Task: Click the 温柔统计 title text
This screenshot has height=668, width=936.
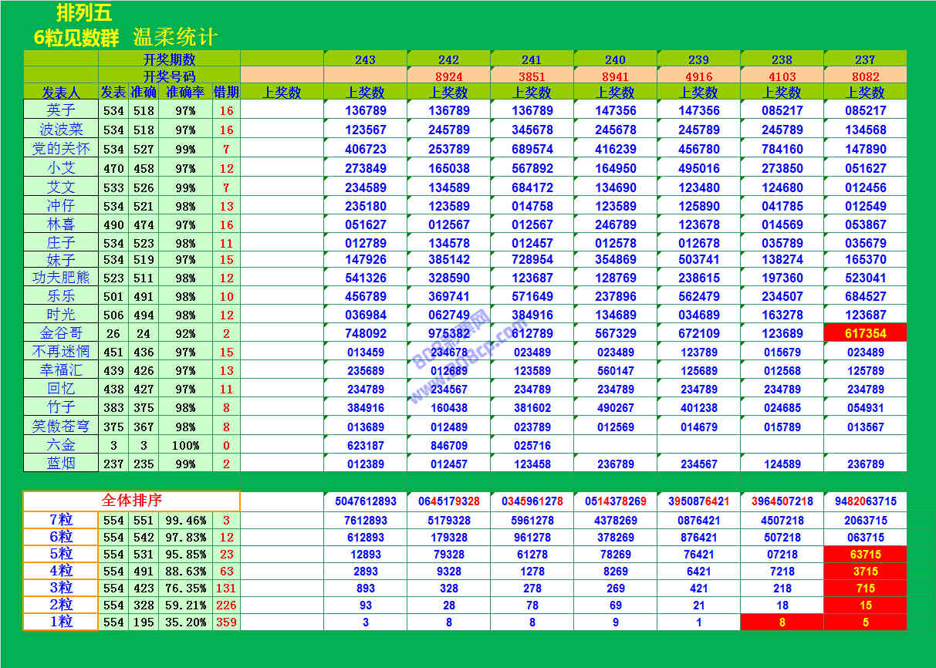Action: click(x=175, y=37)
